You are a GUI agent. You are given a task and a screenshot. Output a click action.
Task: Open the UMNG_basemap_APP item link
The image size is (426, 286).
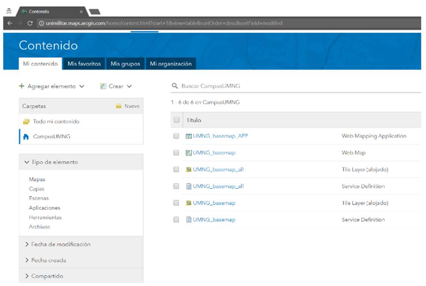(220, 136)
